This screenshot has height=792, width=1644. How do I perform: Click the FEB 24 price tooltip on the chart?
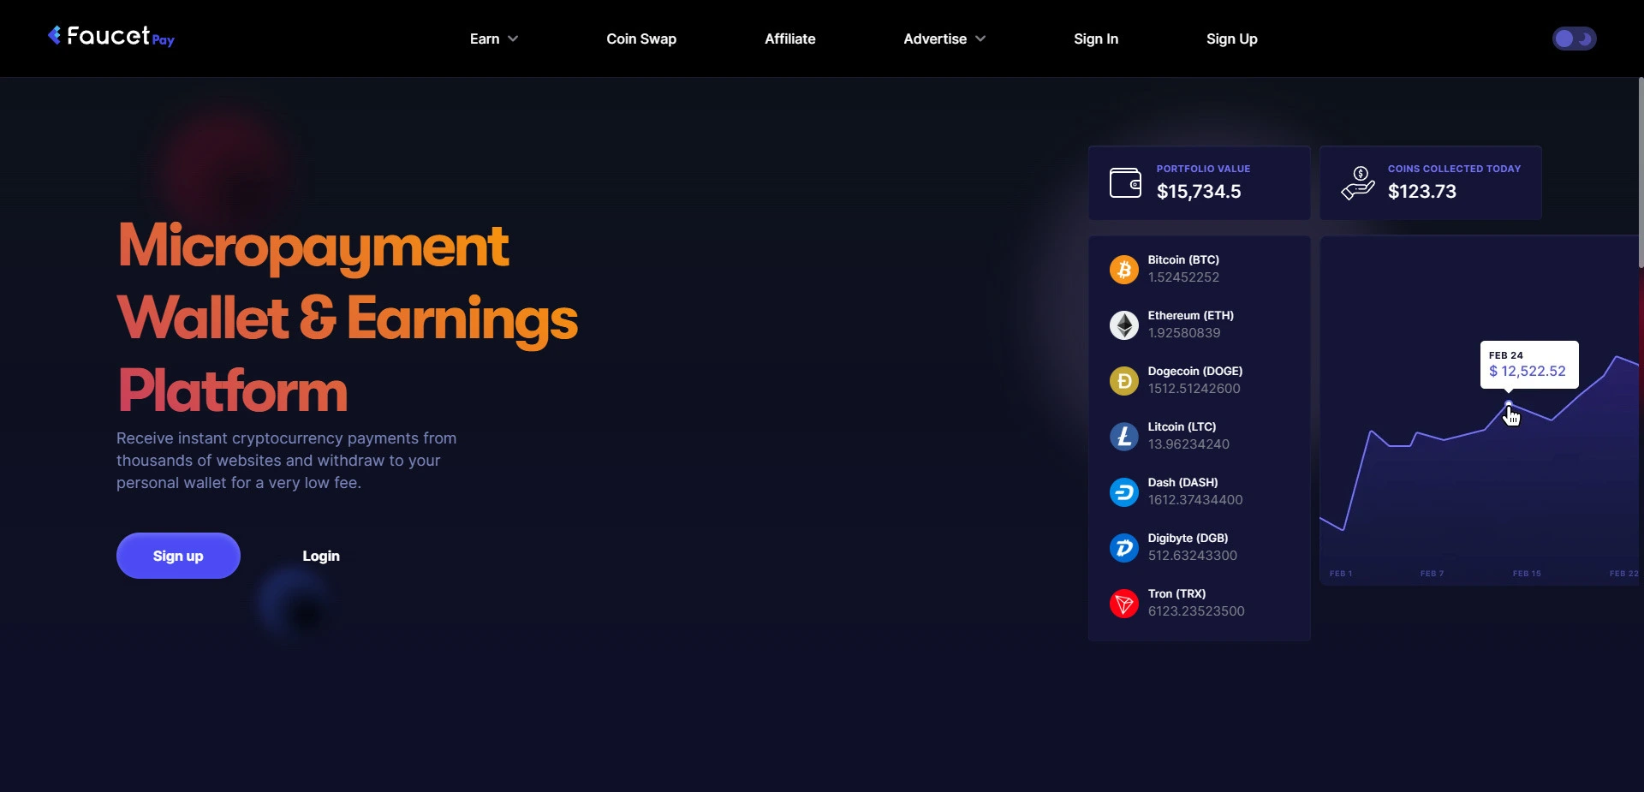tap(1528, 364)
